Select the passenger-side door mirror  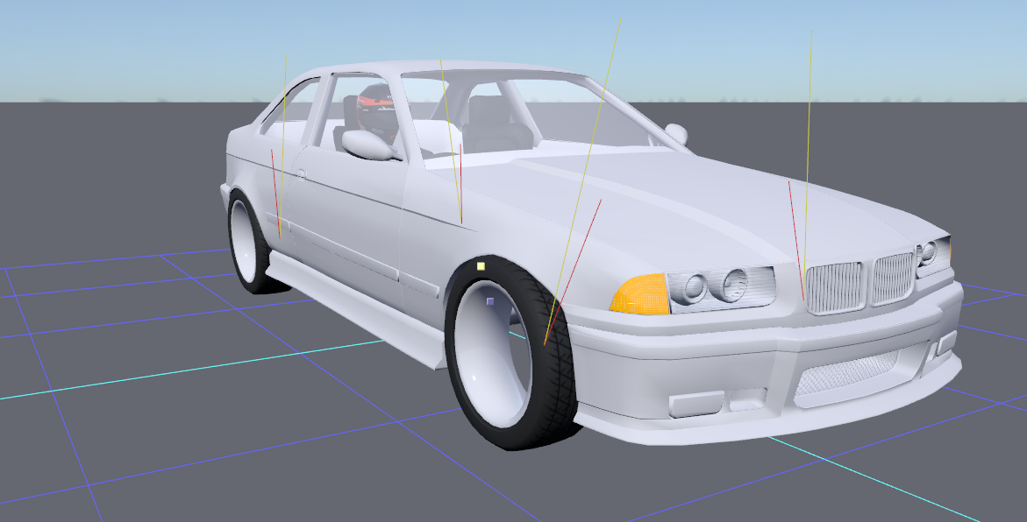coord(676,134)
